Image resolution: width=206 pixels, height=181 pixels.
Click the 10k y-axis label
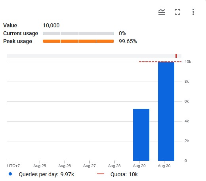(188, 62)
